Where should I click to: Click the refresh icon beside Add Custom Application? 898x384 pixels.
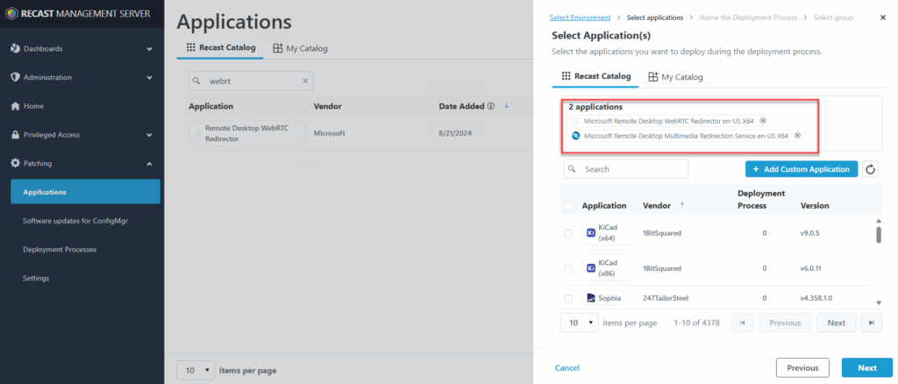coord(871,169)
